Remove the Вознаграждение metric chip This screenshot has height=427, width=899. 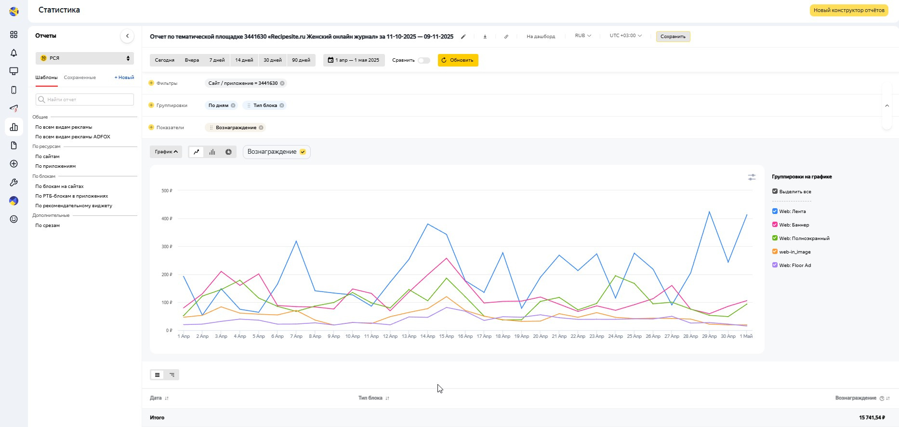click(261, 128)
